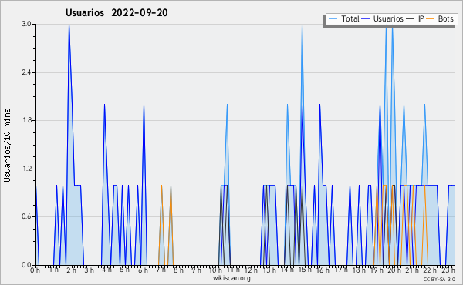Click the 10 h x-axis label

pyautogui.click(x=215, y=270)
